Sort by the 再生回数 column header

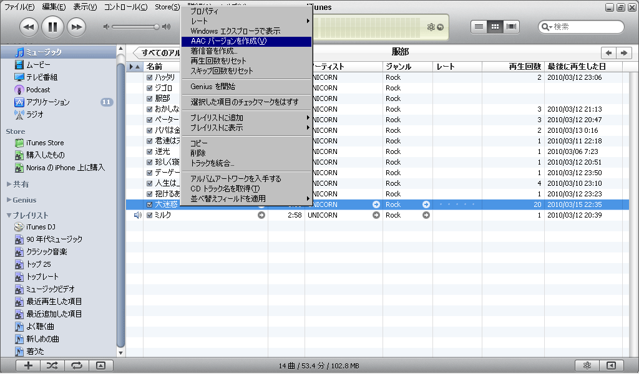tap(513, 67)
